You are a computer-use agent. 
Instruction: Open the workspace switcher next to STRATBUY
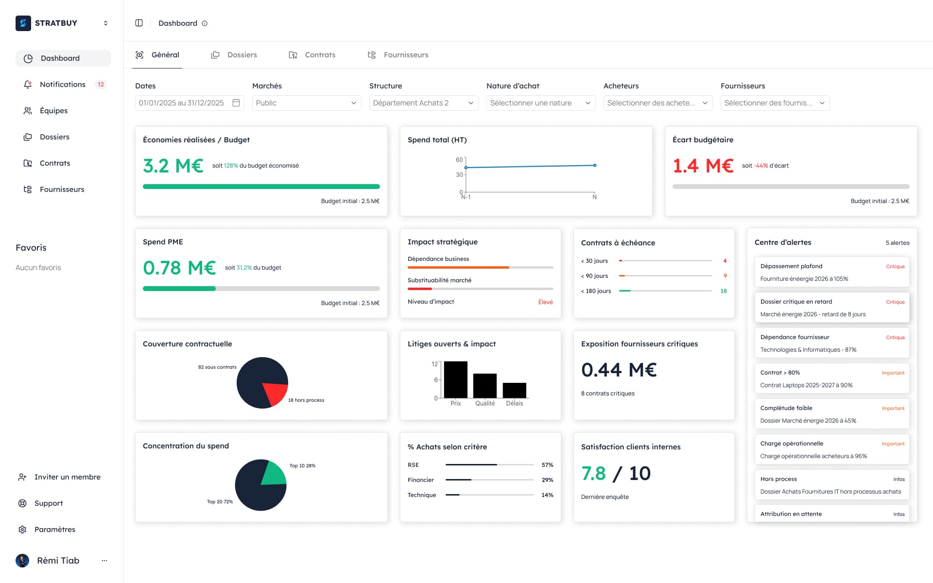tap(105, 23)
